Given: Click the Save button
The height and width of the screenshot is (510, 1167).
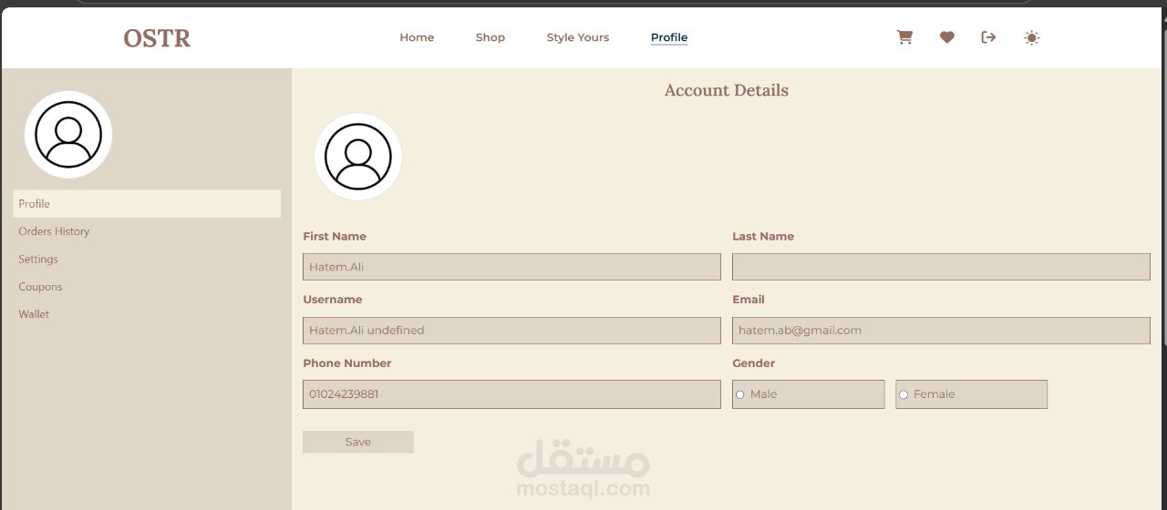Looking at the screenshot, I should 358,442.
